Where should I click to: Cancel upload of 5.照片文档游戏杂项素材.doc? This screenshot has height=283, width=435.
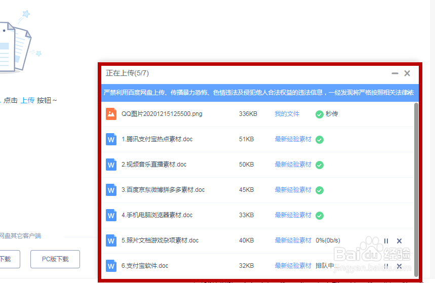click(x=399, y=241)
